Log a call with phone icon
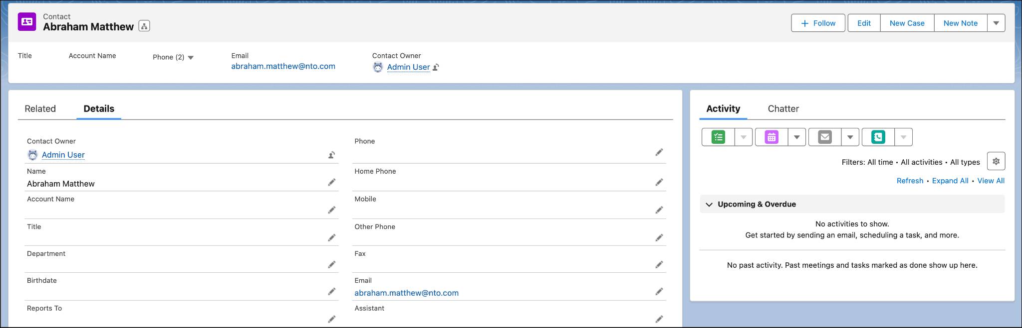 [878, 137]
